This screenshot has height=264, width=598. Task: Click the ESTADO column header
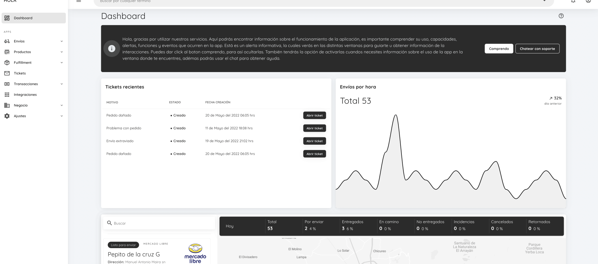tap(175, 102)
